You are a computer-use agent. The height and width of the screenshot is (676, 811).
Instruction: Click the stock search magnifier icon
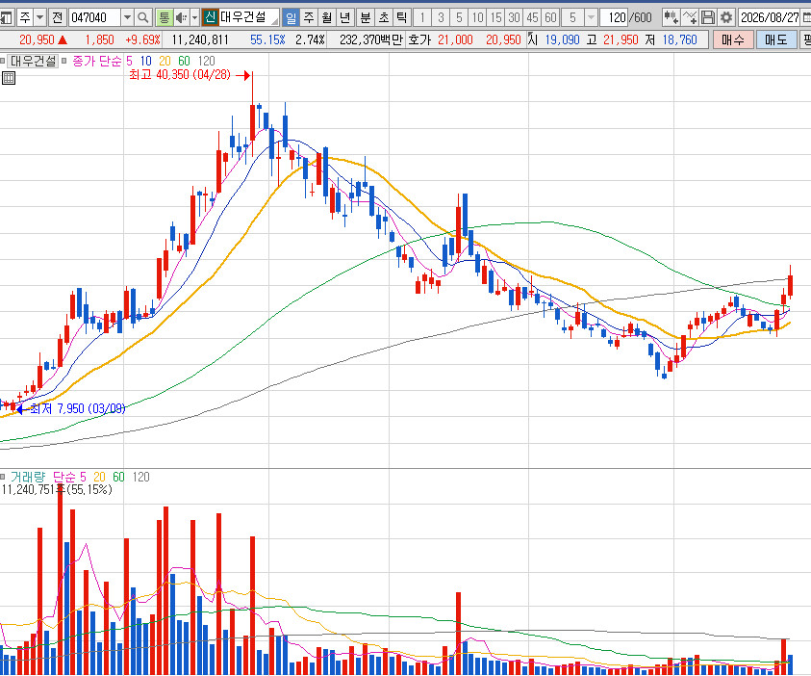tap(142, 18)
